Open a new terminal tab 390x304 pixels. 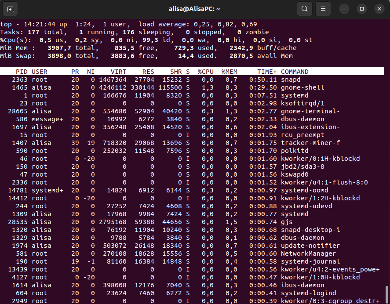[10, 9]
